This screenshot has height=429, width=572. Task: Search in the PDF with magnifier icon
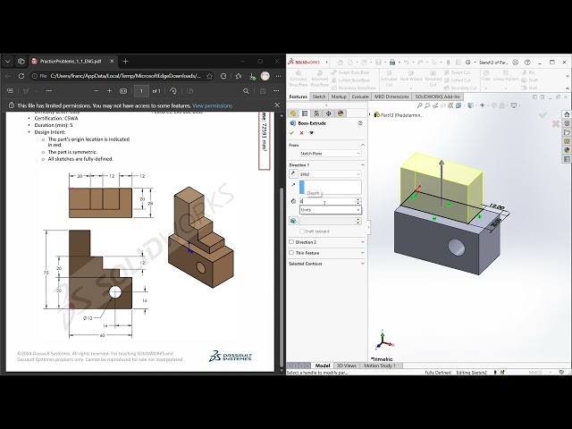[247, 91]
